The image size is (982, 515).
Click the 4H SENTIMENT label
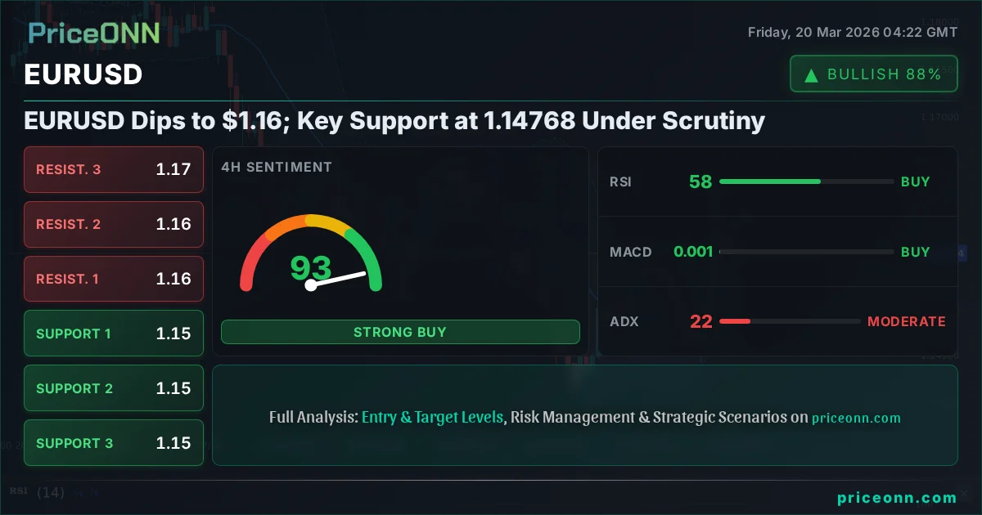277,168
